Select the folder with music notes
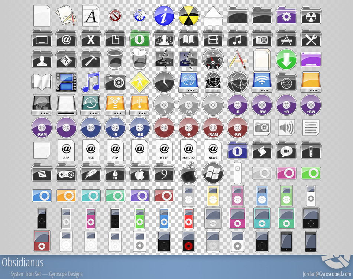 tap(237, 38)
